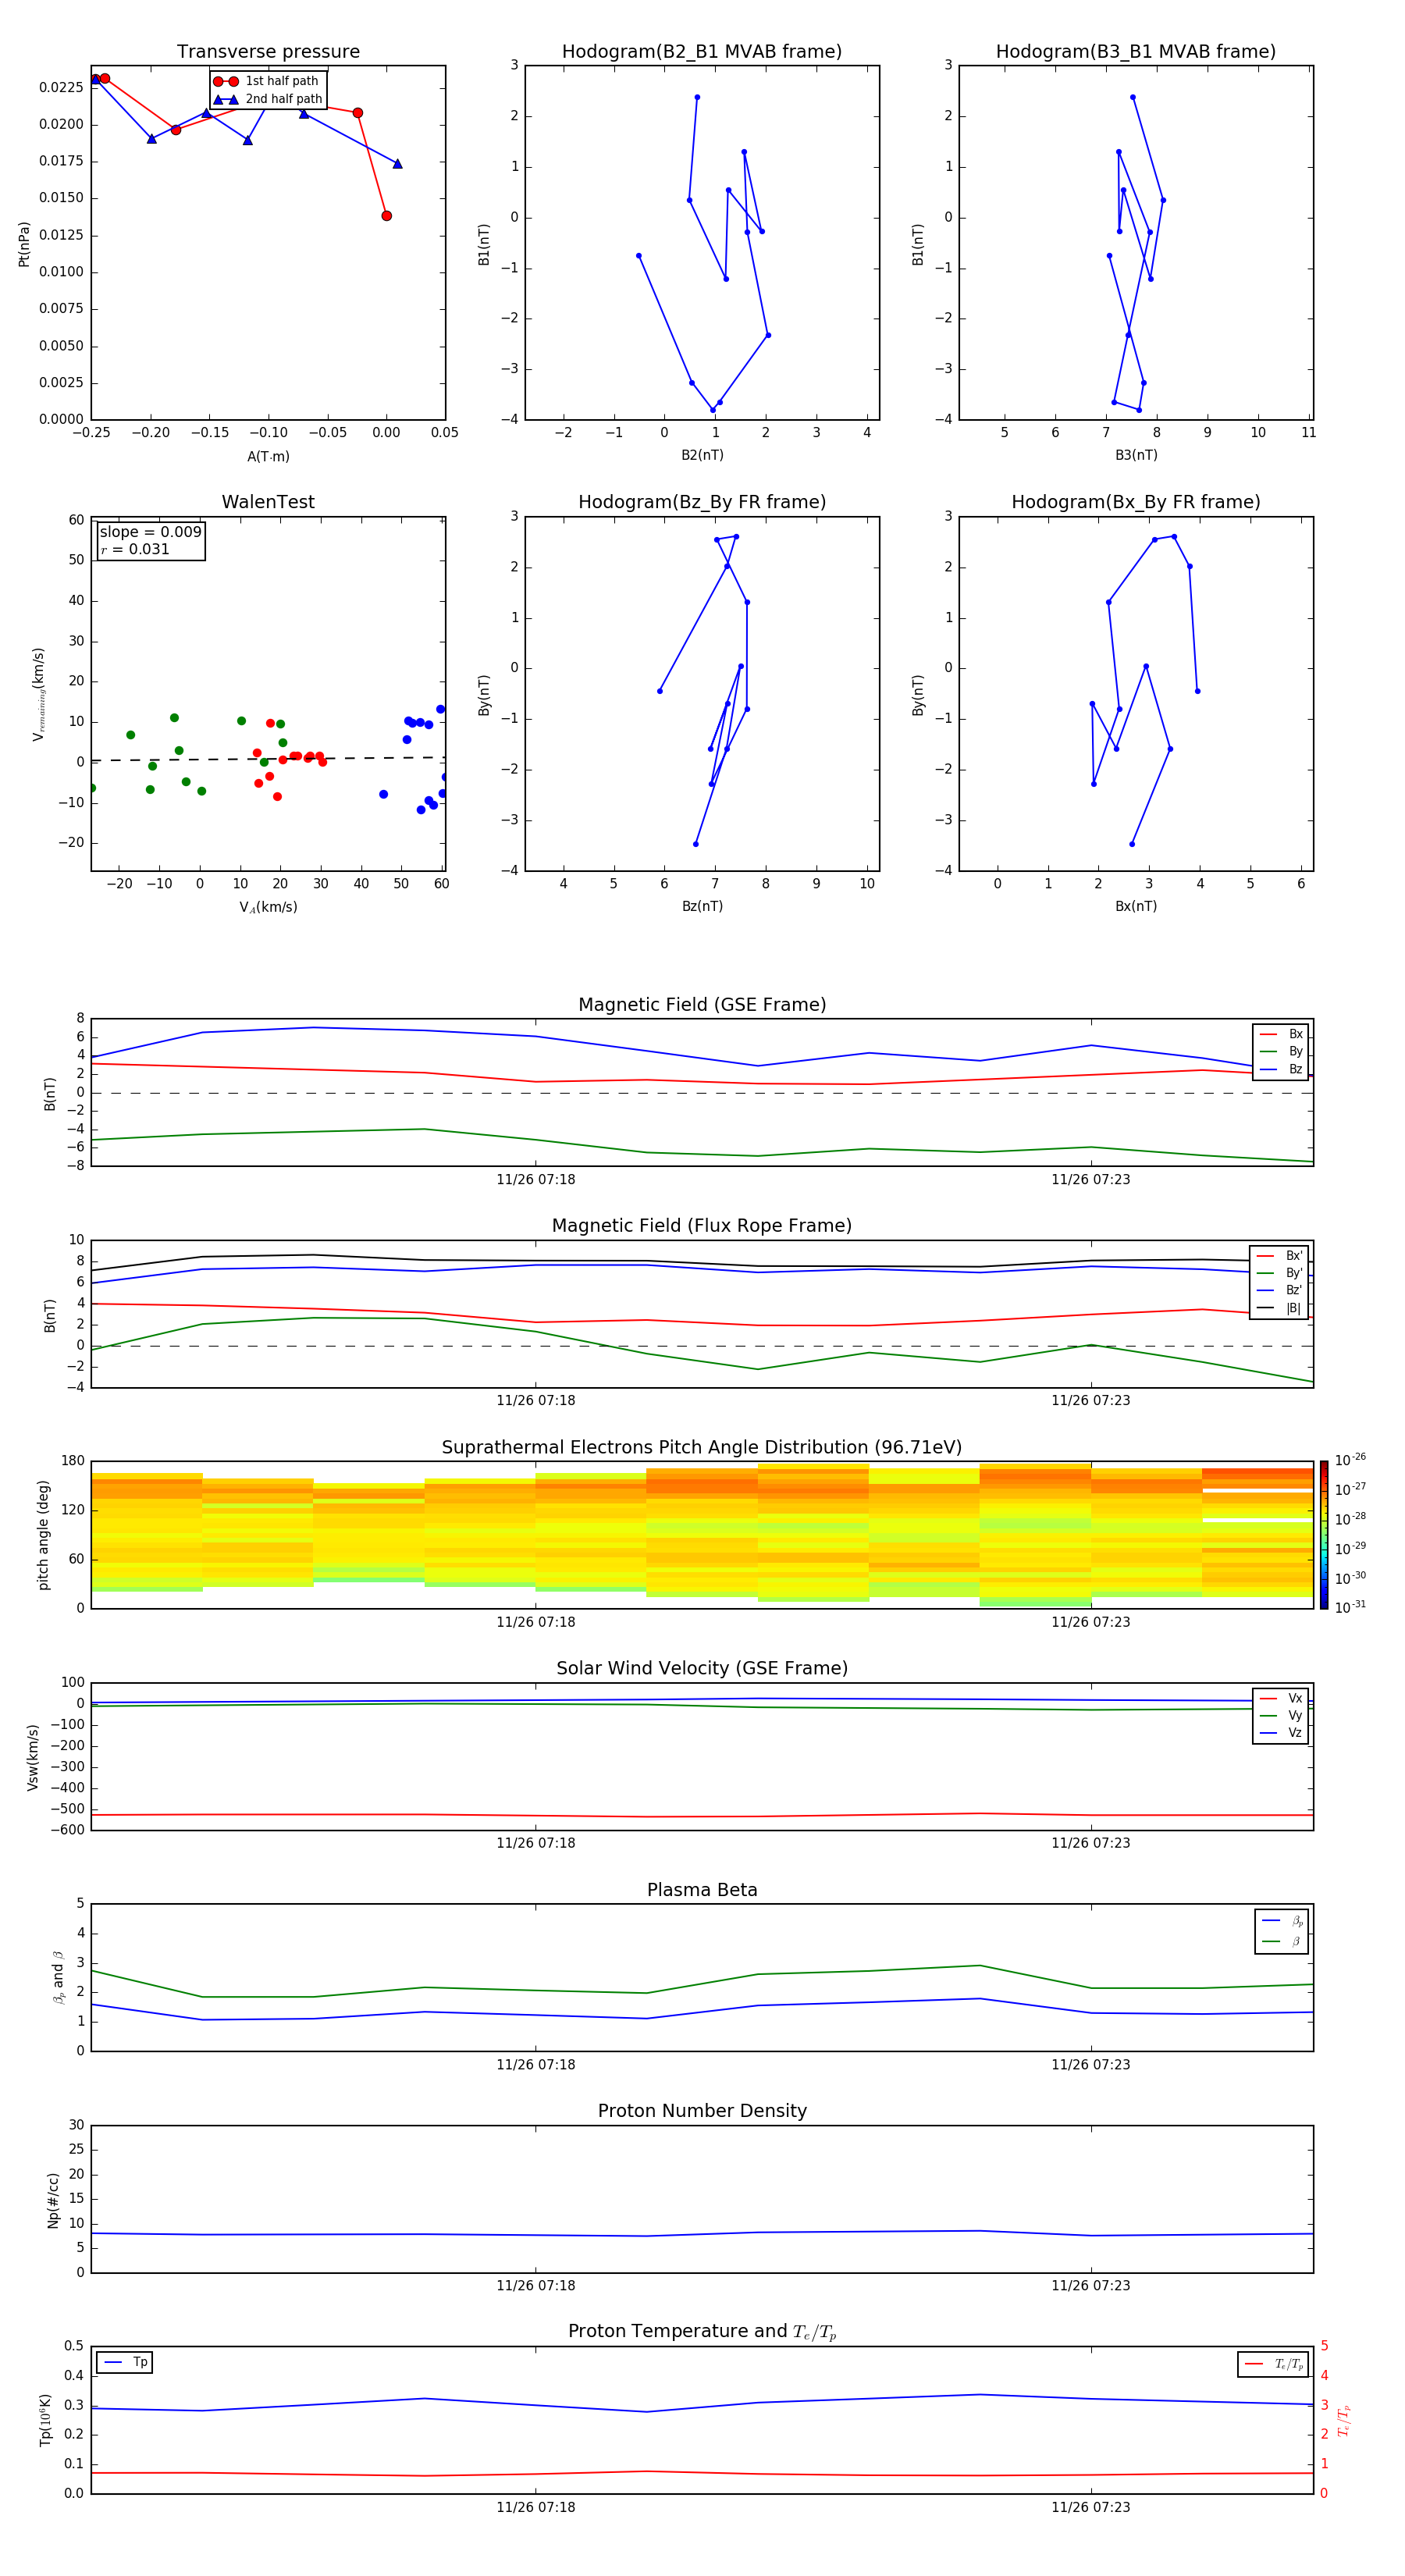Click the red 'Te/Tp' right-axis label
Screen dimensions: 1405x2576
(1343, 2420)
